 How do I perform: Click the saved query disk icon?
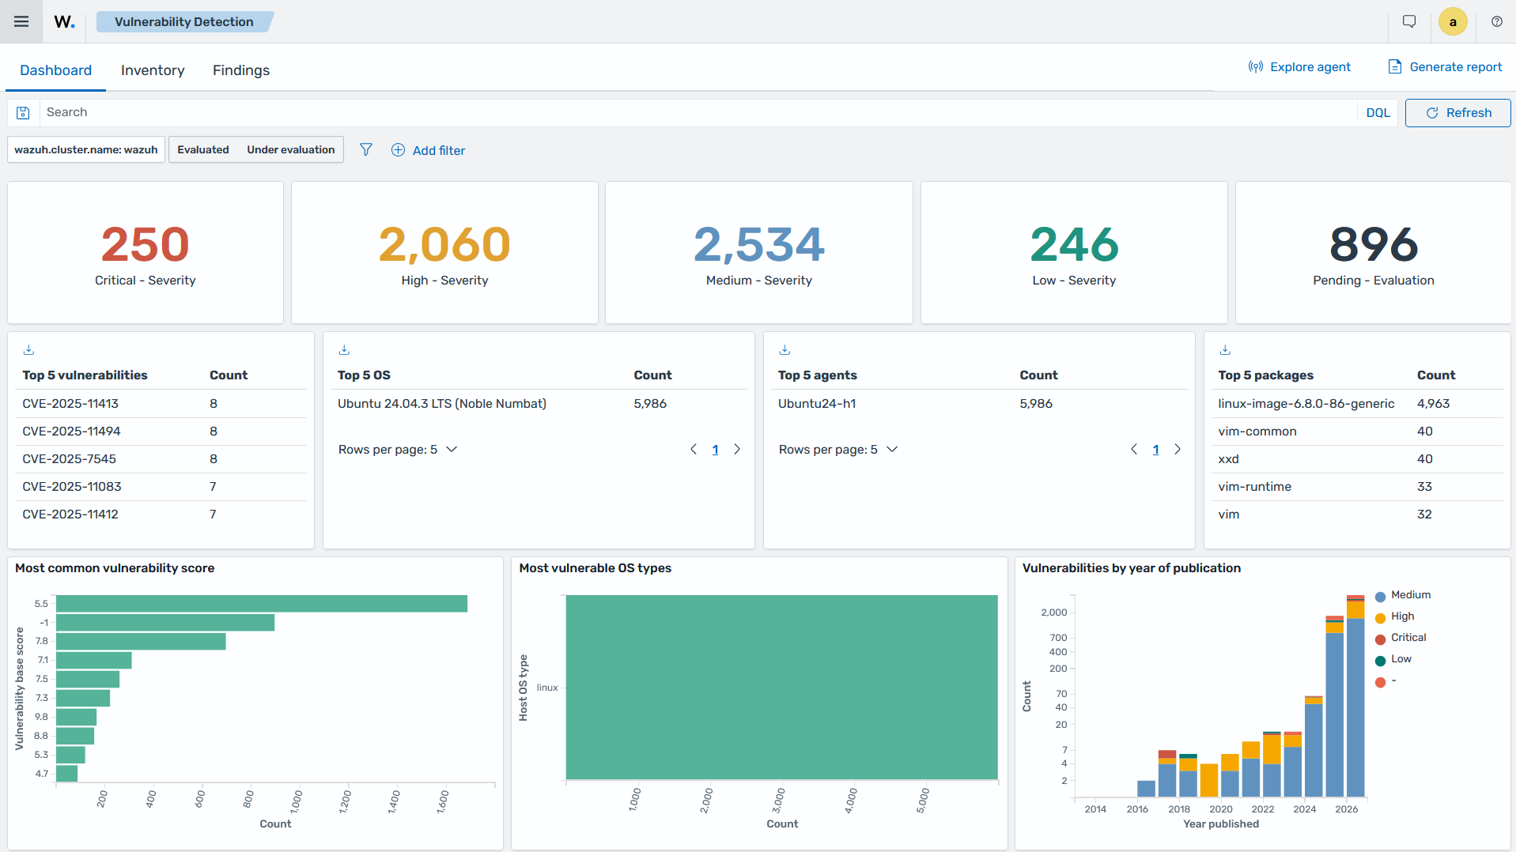[24, 113]
